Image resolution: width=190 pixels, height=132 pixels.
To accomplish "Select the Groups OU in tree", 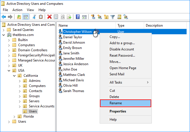I will [34, 96].
